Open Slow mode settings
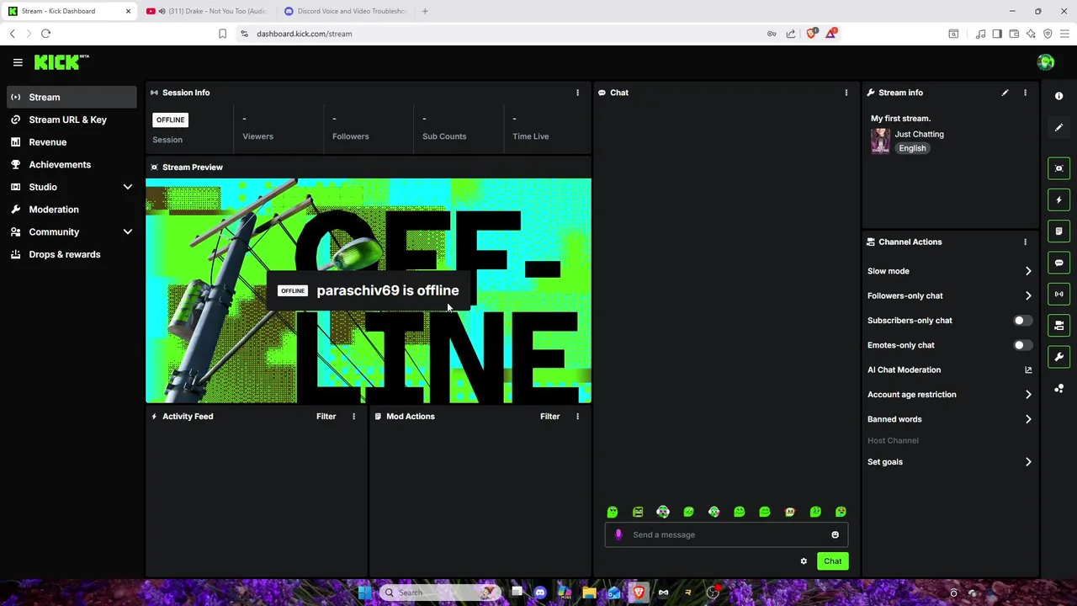Image resolution: width=1077 pixels, height=606 pixels. [949, 271]
